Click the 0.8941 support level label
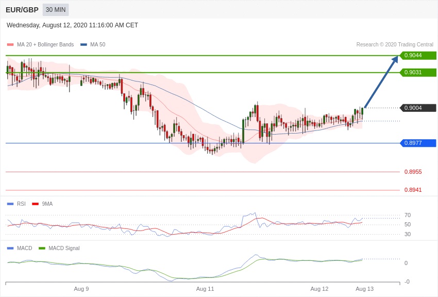 coord(413,190)
